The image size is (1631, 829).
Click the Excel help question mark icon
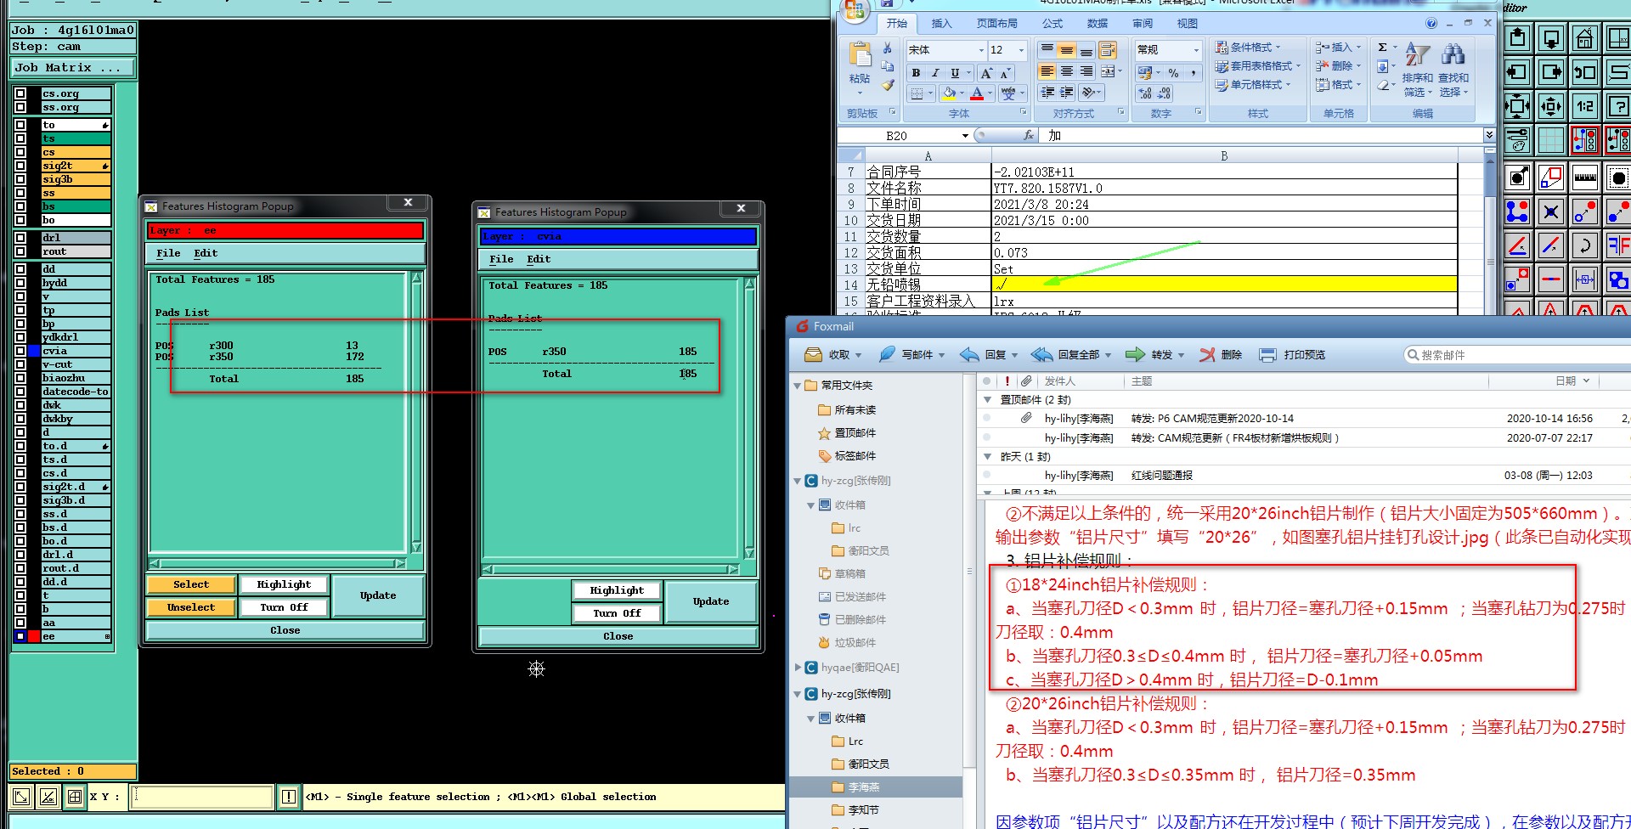[x=1431, y=24]
